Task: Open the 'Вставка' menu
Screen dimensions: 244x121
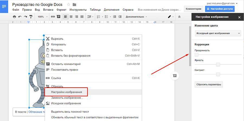Action: point(48,9)
